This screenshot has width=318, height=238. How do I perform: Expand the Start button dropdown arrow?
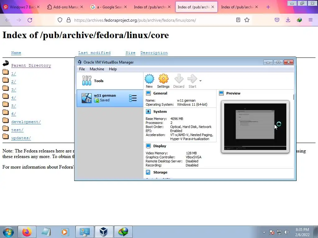(x=200, y=81)
